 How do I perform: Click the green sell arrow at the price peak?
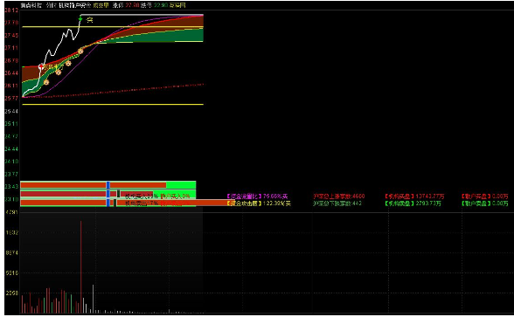(x=80, y=19)
